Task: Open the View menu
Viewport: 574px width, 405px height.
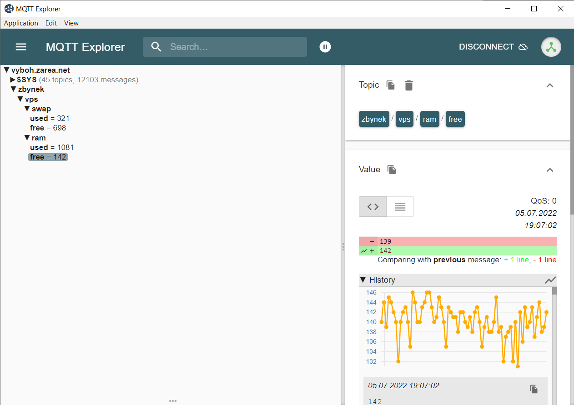Action: click(71, 23)
